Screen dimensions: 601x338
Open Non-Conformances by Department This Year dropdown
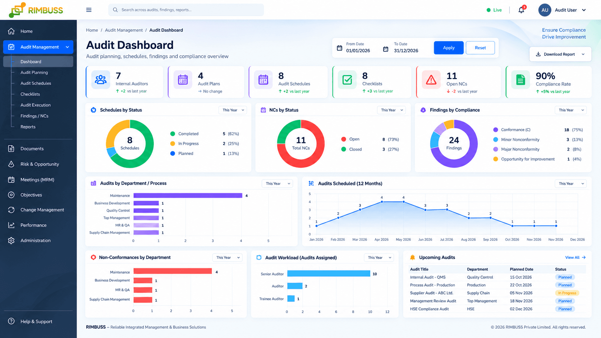[227, 258]
